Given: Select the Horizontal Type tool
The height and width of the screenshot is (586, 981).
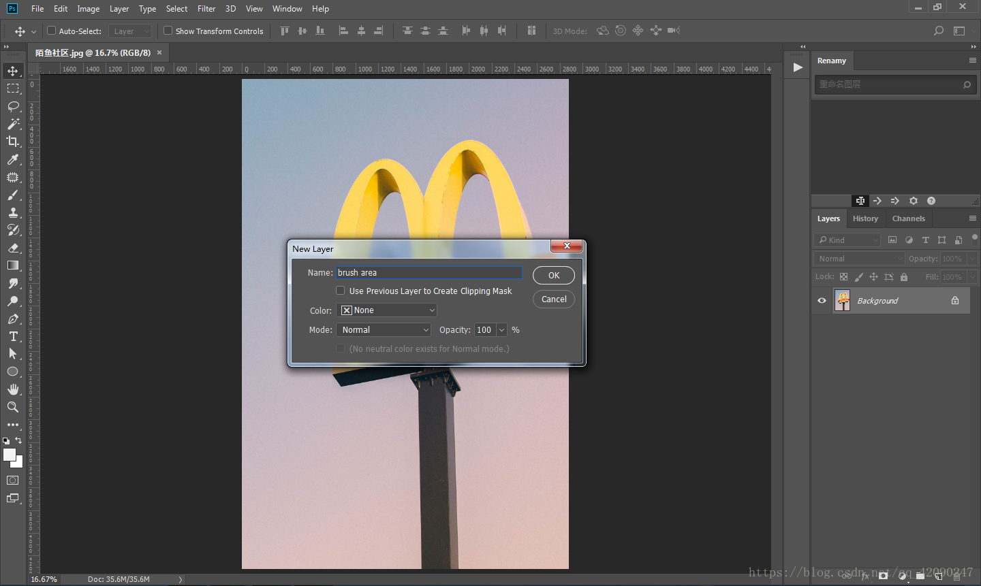Looking at the screenshot, I should (13, 336).
